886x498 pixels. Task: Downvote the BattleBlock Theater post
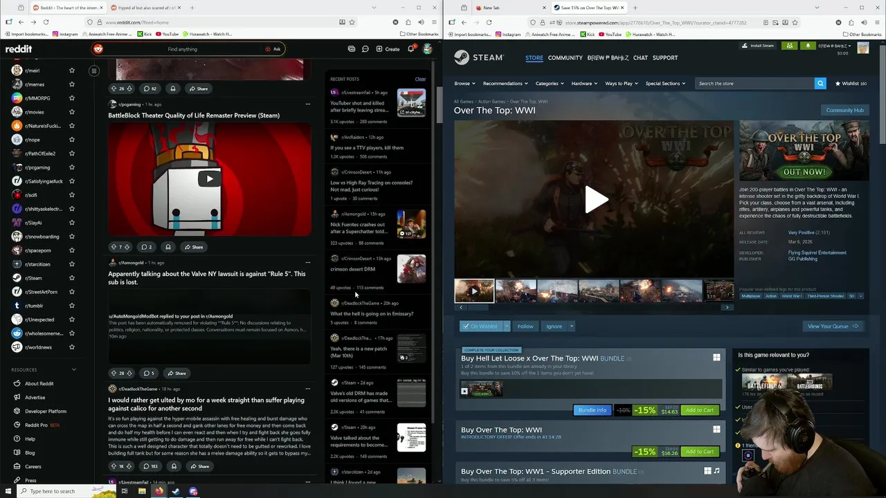tap(127, 247)
